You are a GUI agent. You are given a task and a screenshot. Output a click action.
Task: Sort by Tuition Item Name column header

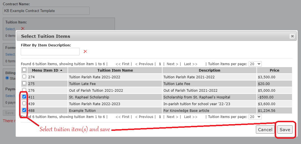(x=115, y=70)
